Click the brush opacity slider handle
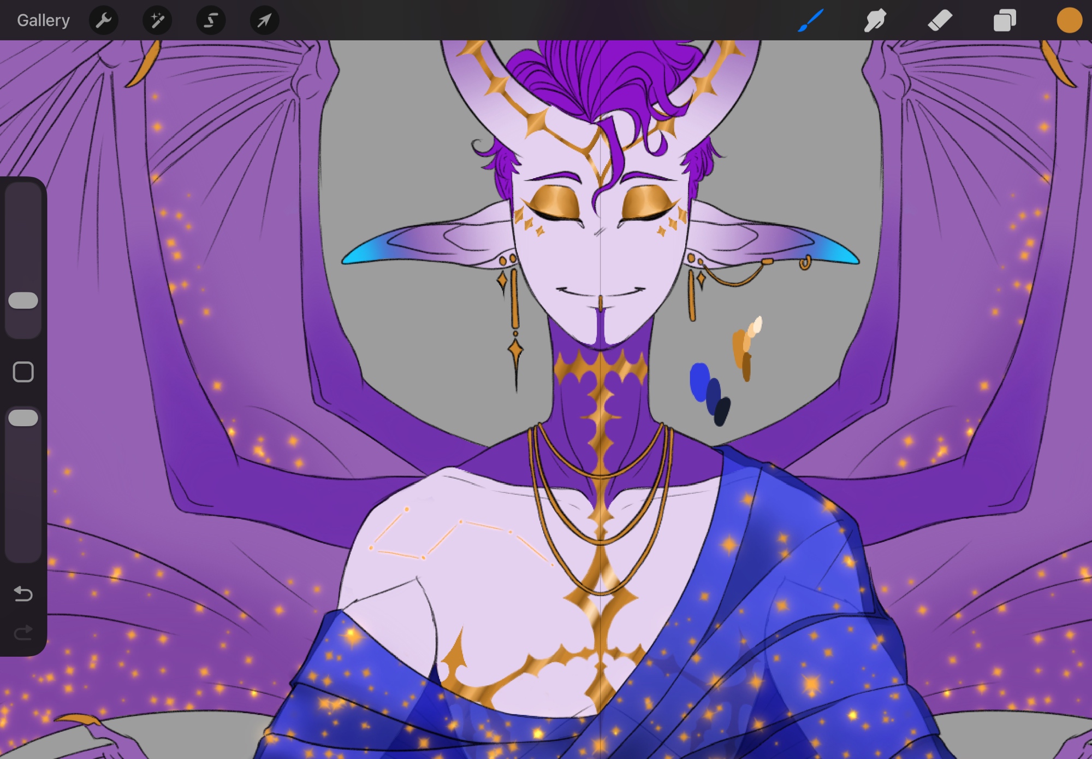The height and width of the screenshot is (759, 1092). coord(23,418)
